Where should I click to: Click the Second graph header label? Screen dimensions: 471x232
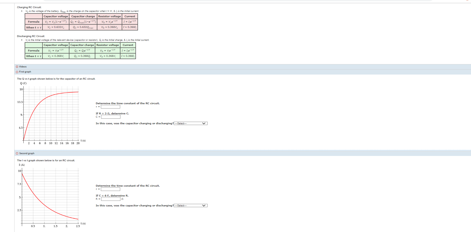(x=27, y=153)
